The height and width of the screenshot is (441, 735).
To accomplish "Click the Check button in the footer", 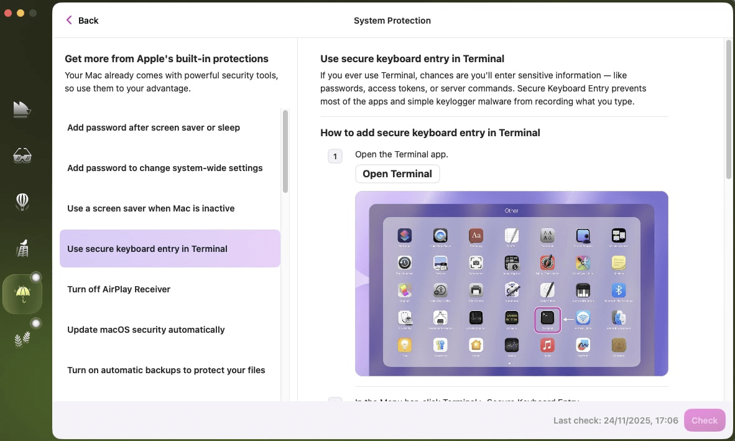I will [705, 420].
